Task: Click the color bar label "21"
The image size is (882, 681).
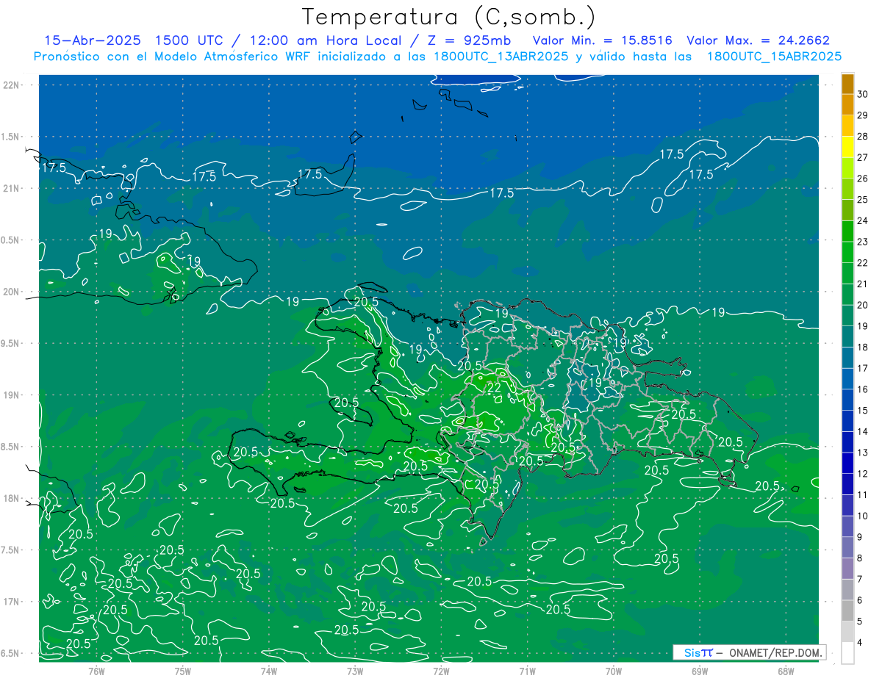Action: point(863,284)
